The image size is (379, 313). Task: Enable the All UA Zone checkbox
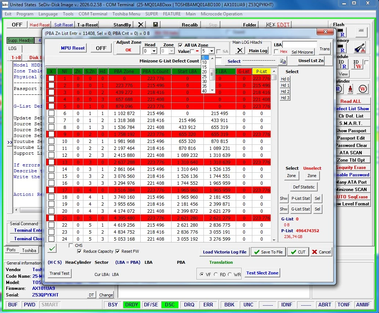(x=180, y=45)
